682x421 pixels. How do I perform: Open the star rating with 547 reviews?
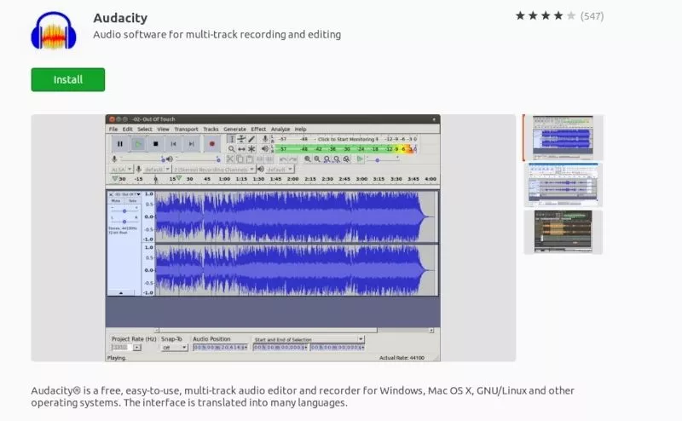coord(559,16)
